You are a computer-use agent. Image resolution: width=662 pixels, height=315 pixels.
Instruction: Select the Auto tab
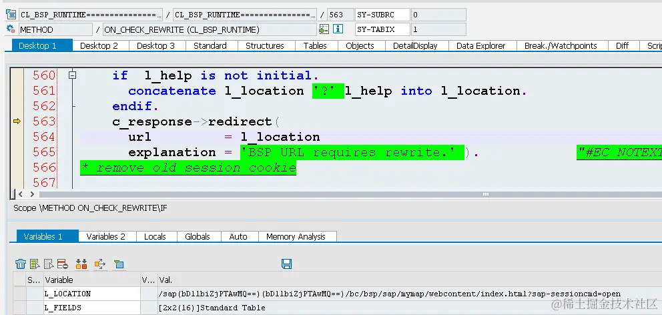(x=238, y=236)
